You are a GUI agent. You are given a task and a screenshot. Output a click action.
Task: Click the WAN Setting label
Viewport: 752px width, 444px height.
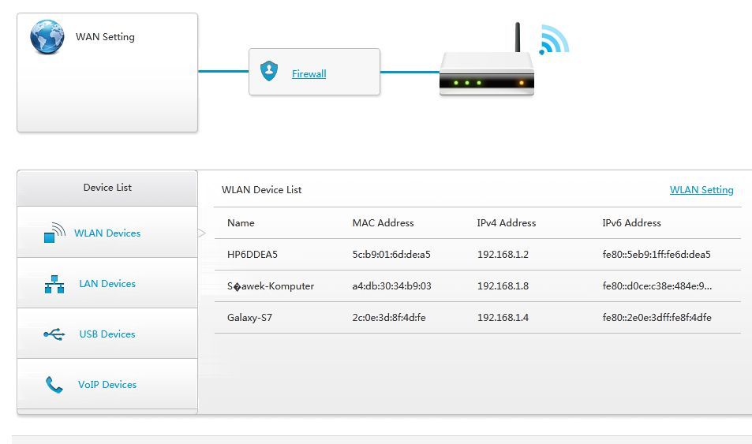pos(105,37)
